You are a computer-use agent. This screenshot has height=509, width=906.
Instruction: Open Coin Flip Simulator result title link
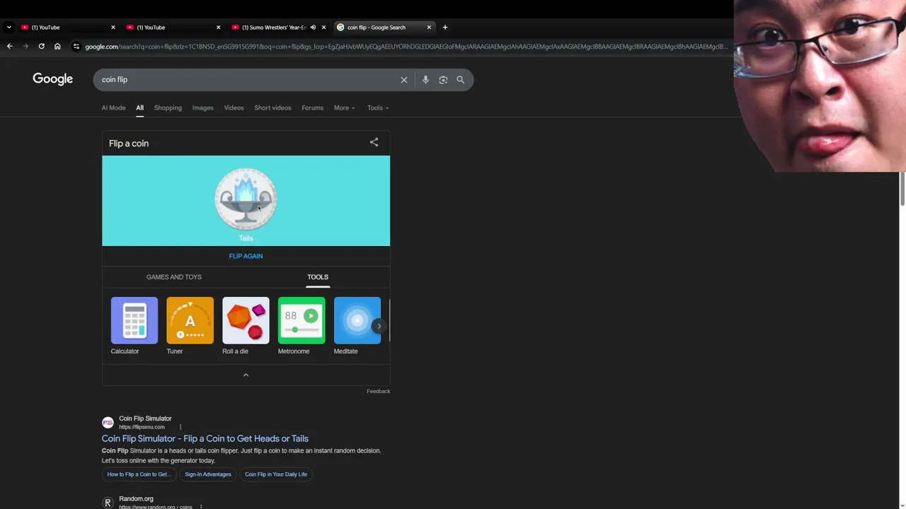[x=205, y=438]
